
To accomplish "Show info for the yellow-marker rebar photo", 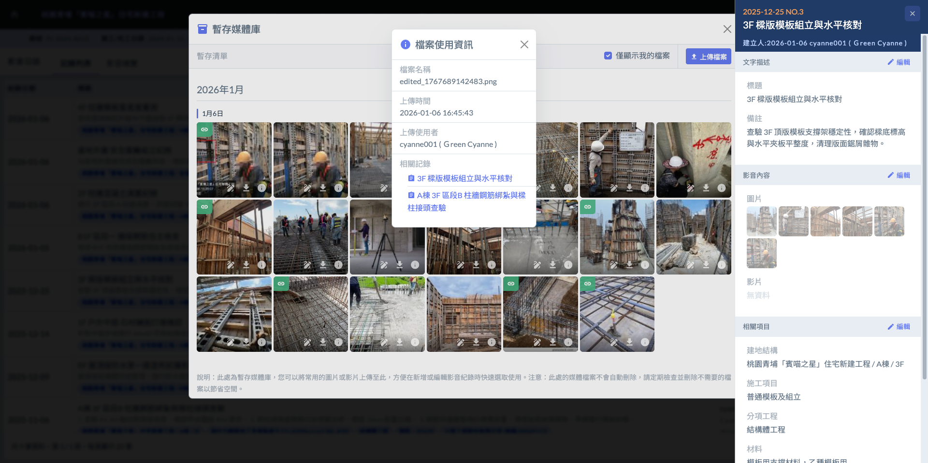I will (x=645, y=342).
